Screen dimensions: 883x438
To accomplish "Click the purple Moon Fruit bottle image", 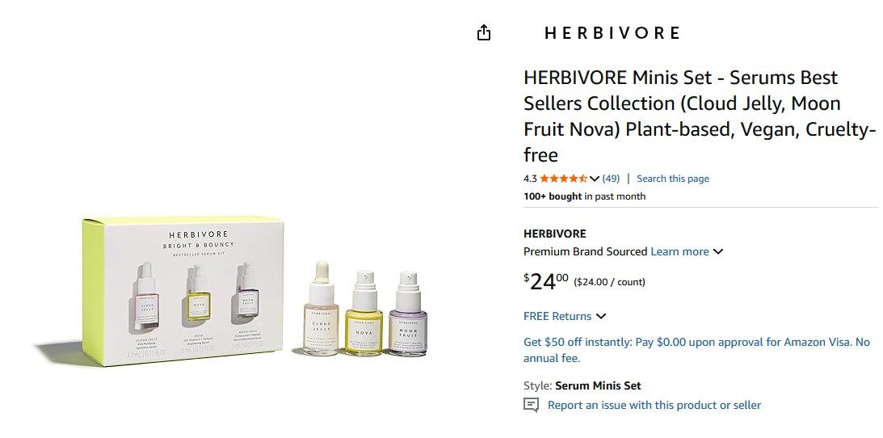I will pyautogui.click(x=408, y=314).
